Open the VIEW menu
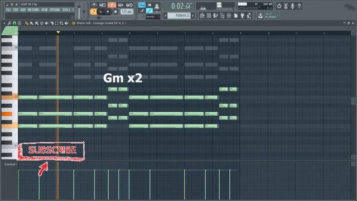The width and height of the screenshot is (357, 201). point(45,10)
